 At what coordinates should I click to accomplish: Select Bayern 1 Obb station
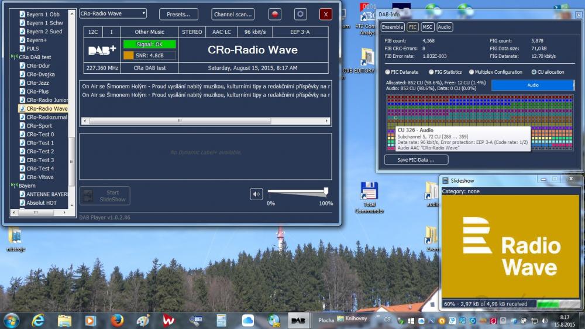click(x=43, y=14)
